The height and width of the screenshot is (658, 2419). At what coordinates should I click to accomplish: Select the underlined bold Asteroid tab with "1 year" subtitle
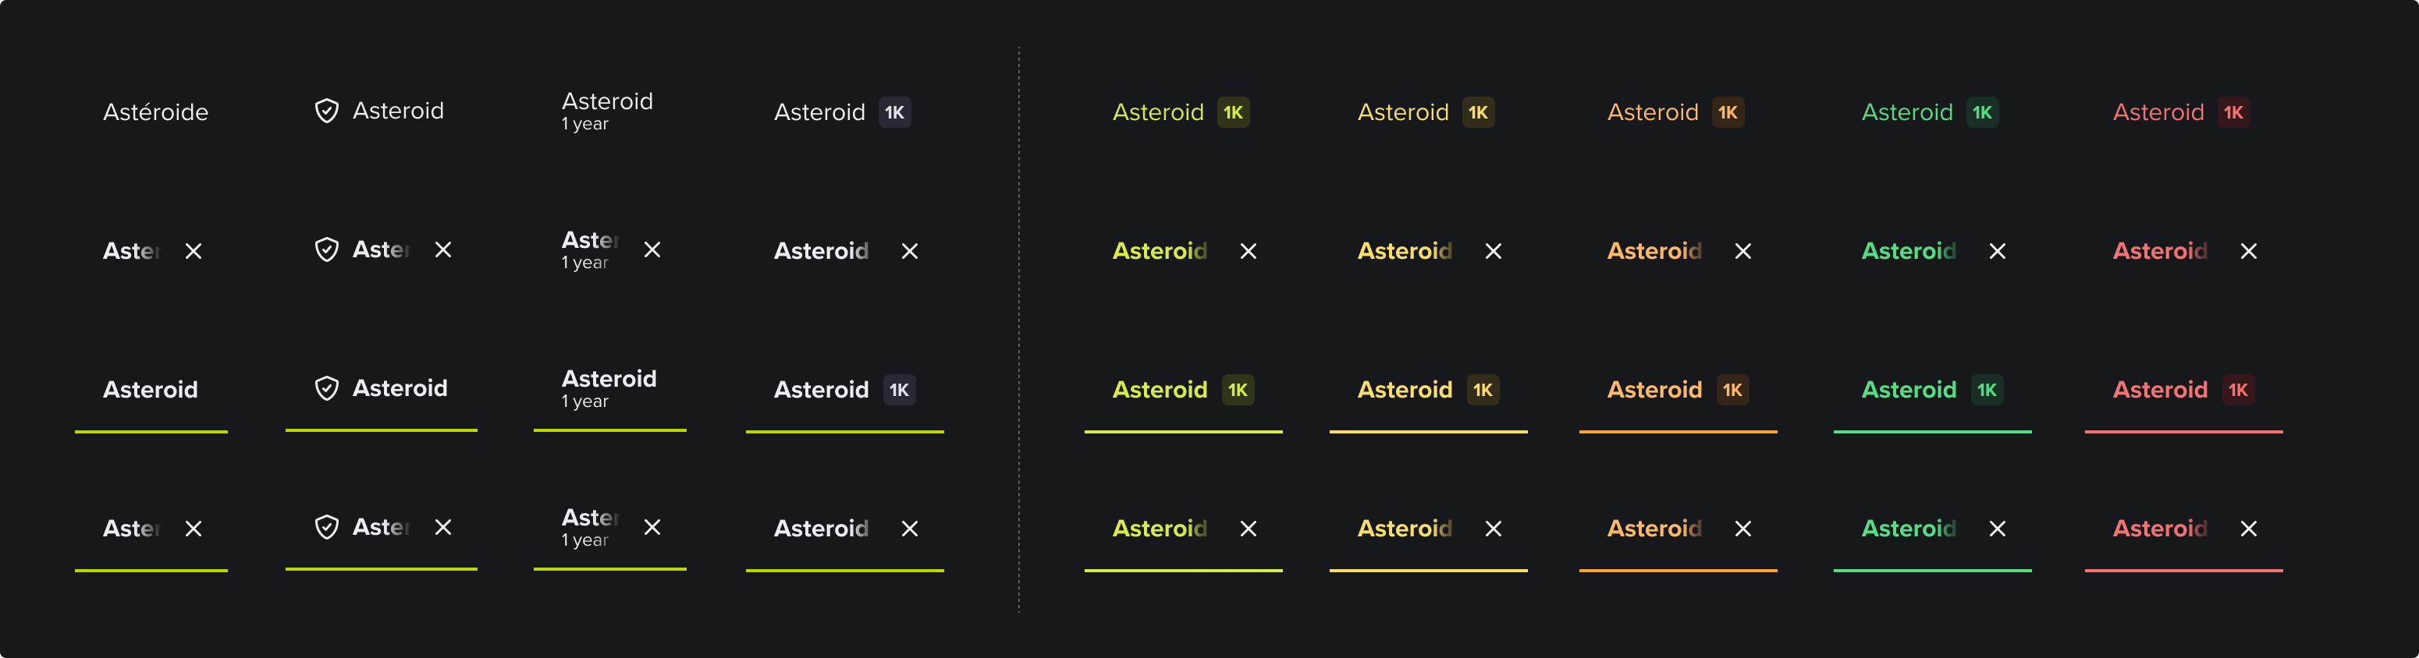(609, 388)
